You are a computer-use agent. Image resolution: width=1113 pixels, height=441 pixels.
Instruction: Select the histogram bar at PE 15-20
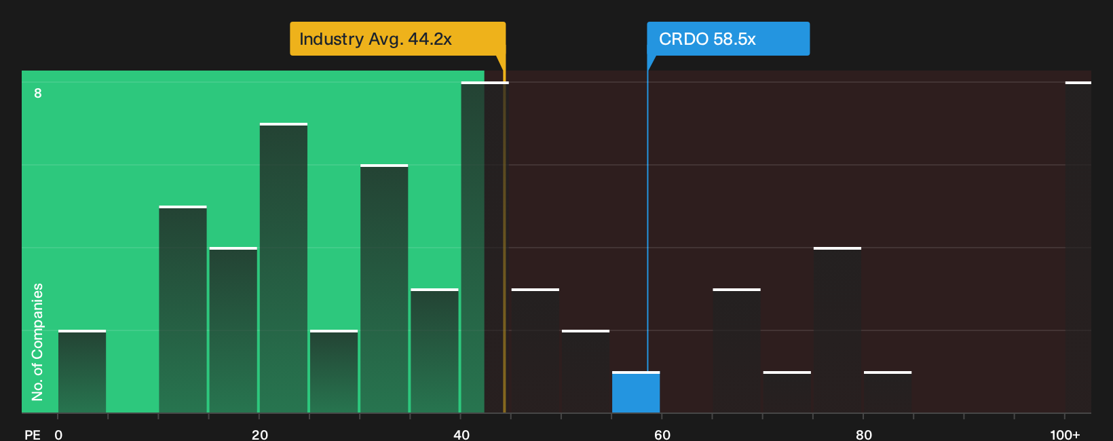(233, 330)
